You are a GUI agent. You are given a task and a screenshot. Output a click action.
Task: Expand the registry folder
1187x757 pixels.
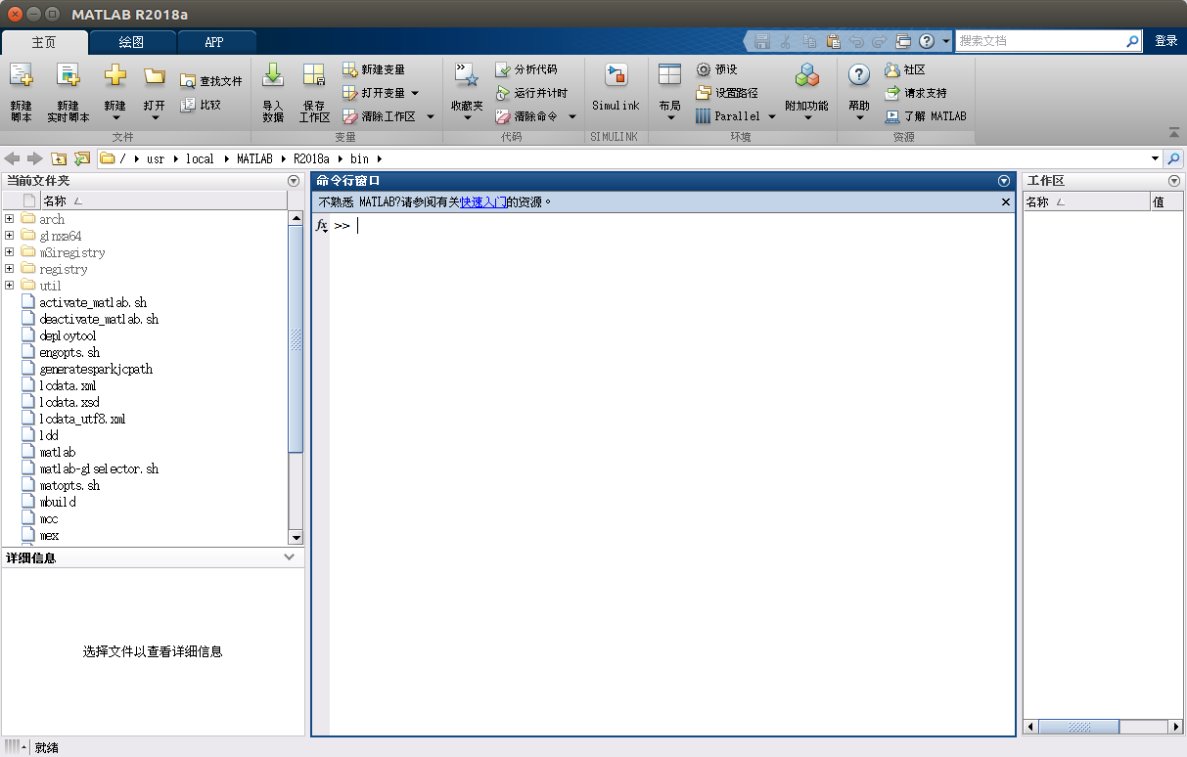point(9,269)
